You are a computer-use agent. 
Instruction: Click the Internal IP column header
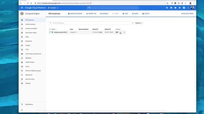tap(95, 29)
